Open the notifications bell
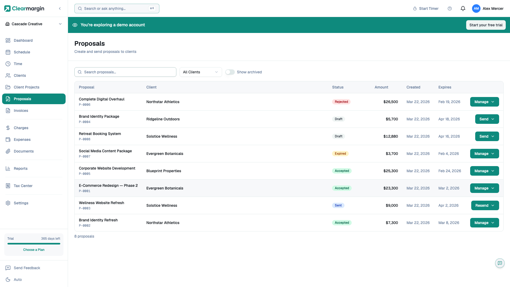The width and height of the screenshot is (510, 287). coord(463,9)
